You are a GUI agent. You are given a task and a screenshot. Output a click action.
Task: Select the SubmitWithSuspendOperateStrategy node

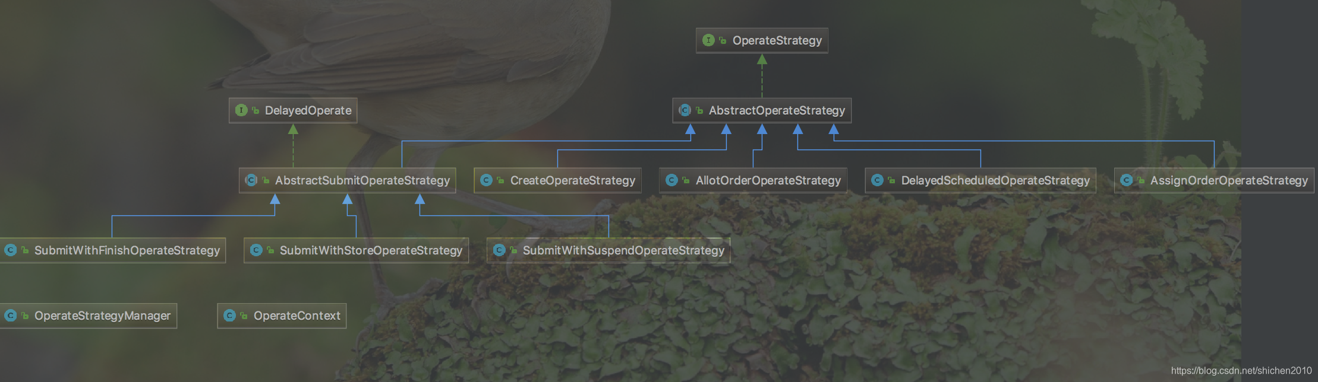(x=608, y=250)
